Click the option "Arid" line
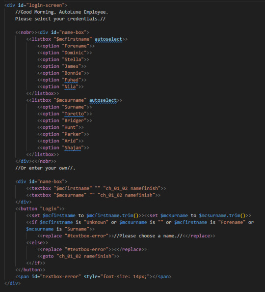Screen dimensions: 265x292 pos(60,141)
